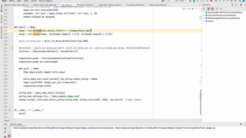Run main from the line 129 gutter arrow

point(9,110)
